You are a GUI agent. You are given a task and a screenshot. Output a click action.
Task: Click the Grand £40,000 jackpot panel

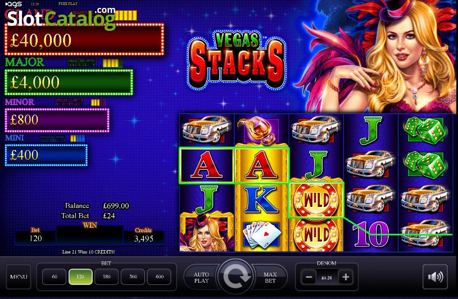pos(84,39)
